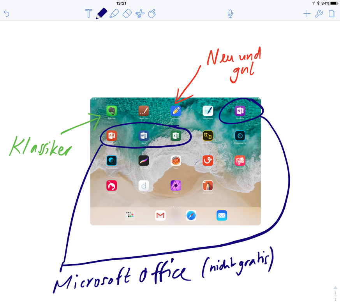The height and width of the screenshot is (302, 340).
Task: Open the page view panel
Action: coord(331,14)
